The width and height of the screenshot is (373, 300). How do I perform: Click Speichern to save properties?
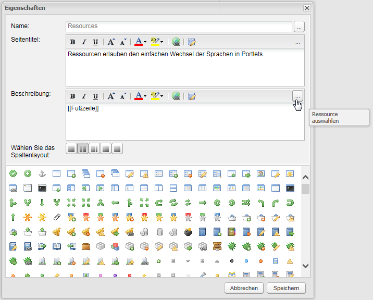click(286, 288)
